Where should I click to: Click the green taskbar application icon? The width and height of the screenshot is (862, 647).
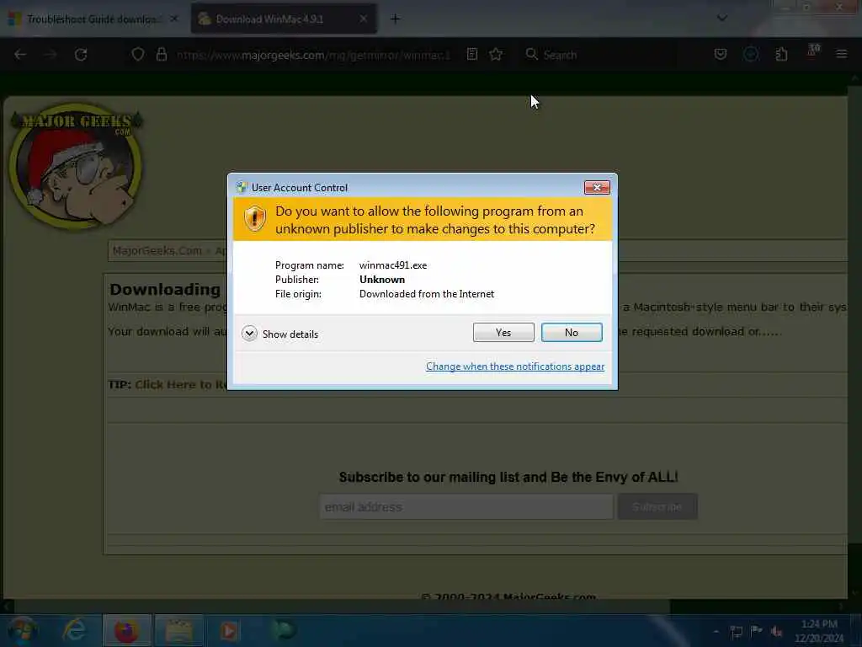pyautogui.click(x=283, y=630)
